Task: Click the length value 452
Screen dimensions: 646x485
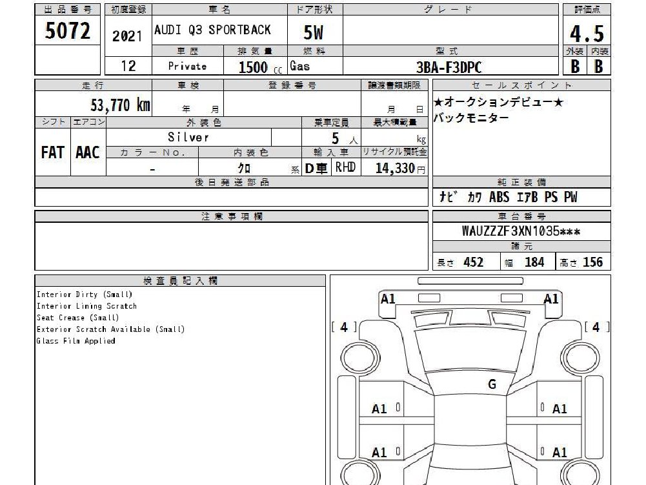Action: (x=474, y=262)
